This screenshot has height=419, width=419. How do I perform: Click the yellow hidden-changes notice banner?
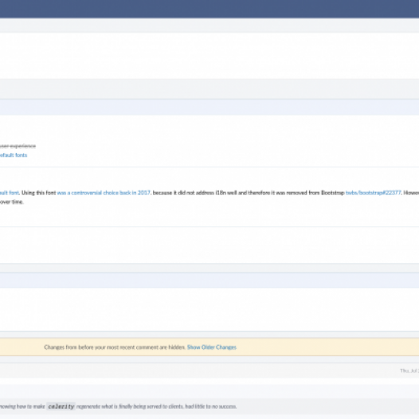[x=209, y=347]
